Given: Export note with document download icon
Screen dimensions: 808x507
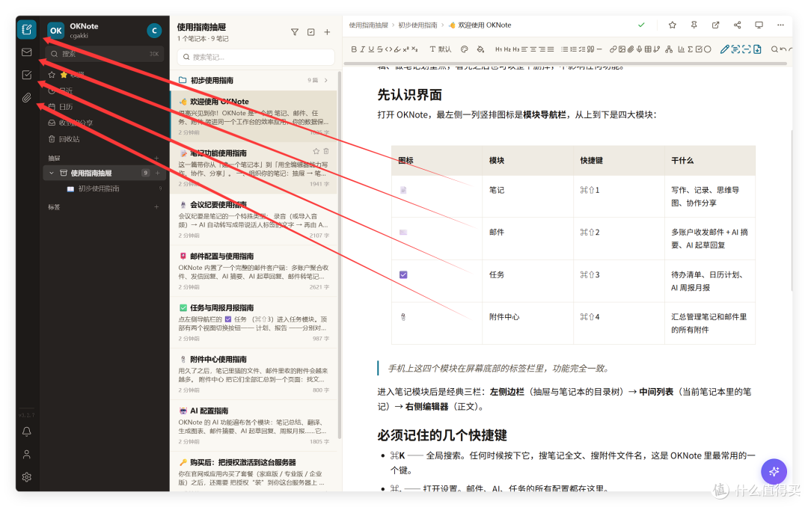Looking at the screenshot, I should coord(757,49).
